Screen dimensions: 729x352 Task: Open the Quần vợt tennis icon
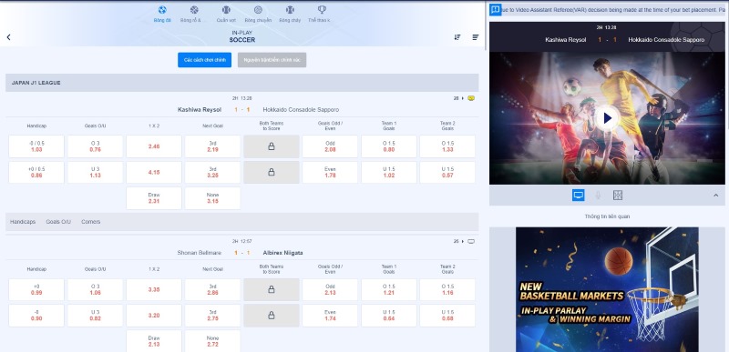[226, 10]
